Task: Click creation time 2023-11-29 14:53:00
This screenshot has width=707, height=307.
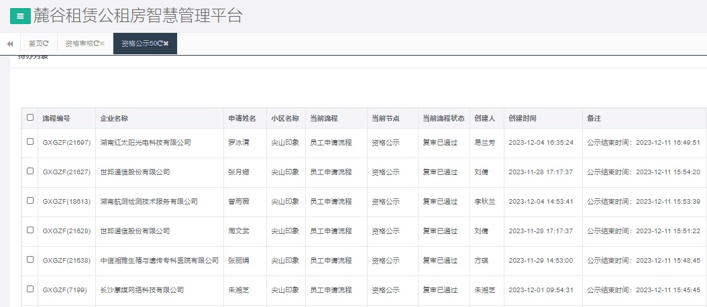Action: (541, 261)
